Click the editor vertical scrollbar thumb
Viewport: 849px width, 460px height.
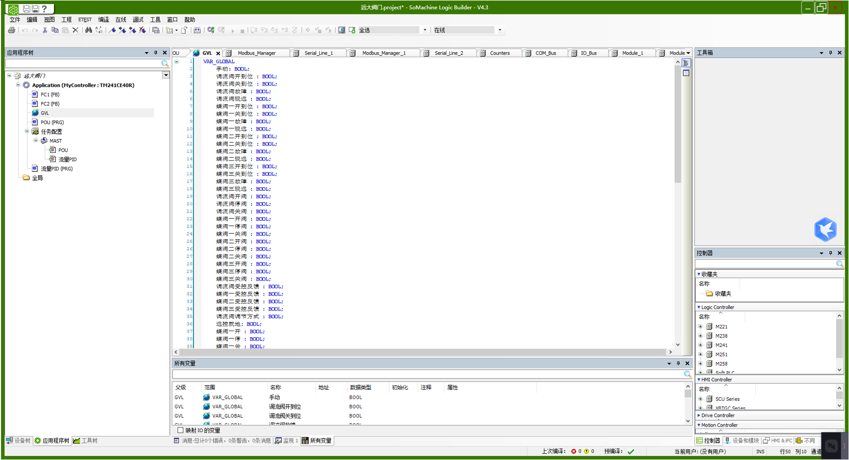pos(678,124)
